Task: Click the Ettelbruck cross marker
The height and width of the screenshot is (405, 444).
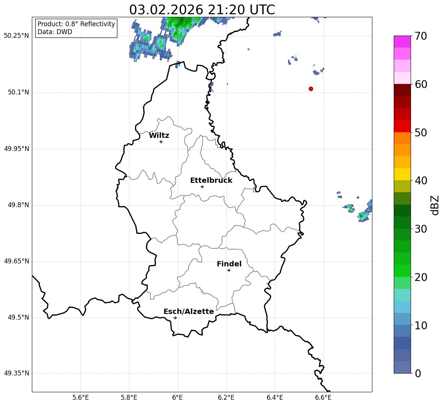Action: point(202,187)
